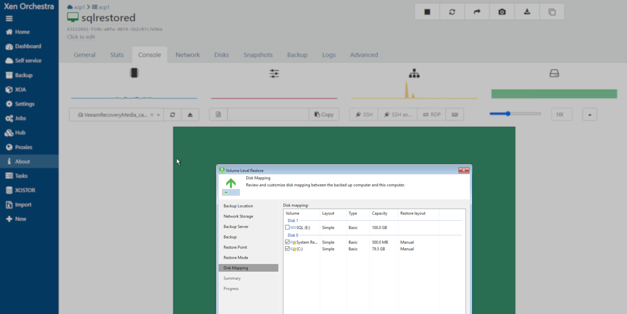This screenshot has height=314, width=627.
Task: Click the 79.5 GB capacity cell
Action: click(379, 249)
